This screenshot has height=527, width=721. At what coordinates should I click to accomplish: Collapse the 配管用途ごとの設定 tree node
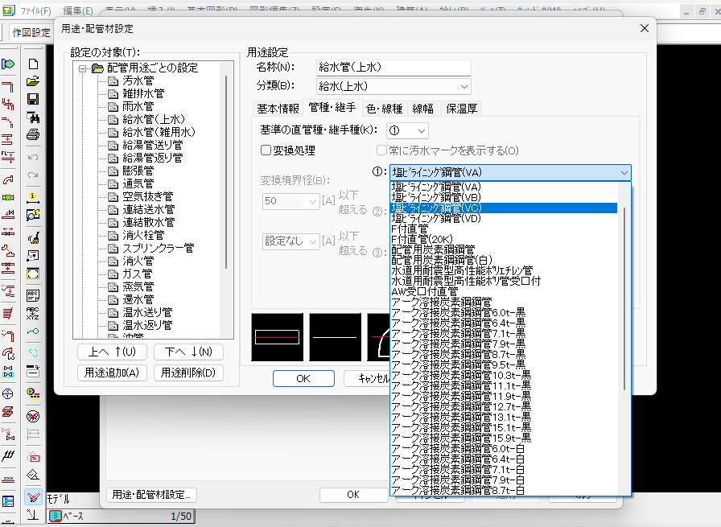tap(81, 68)
